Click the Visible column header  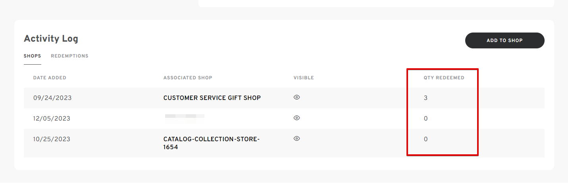tap(304, 78)
